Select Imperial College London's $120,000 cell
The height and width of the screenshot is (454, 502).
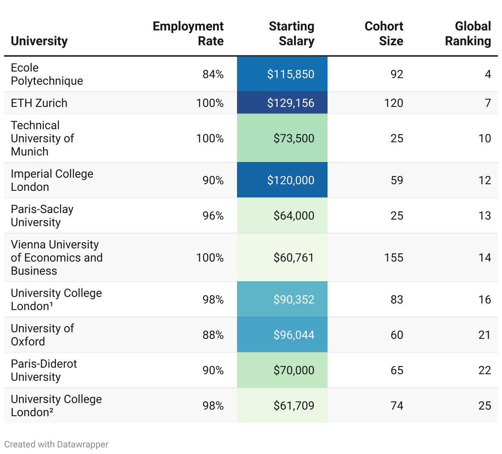tap(291, 180)
